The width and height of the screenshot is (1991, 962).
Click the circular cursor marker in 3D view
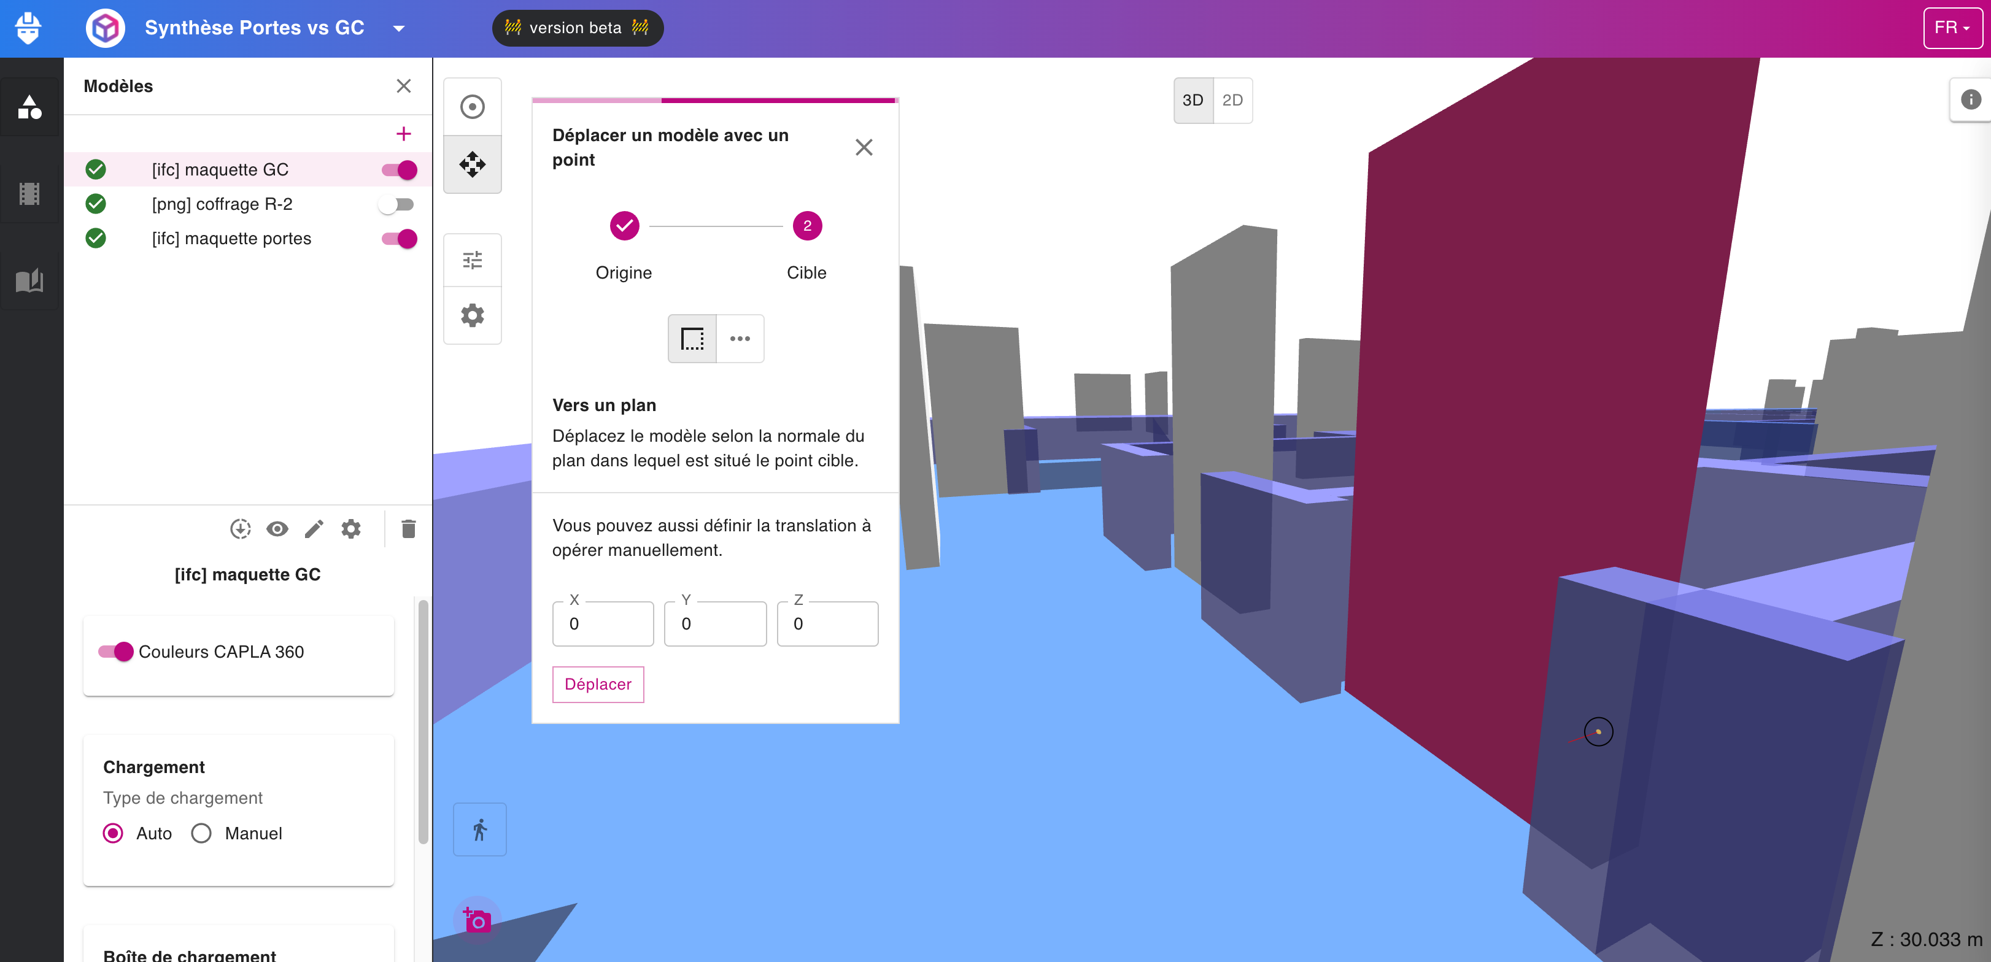pos(1598,731)
